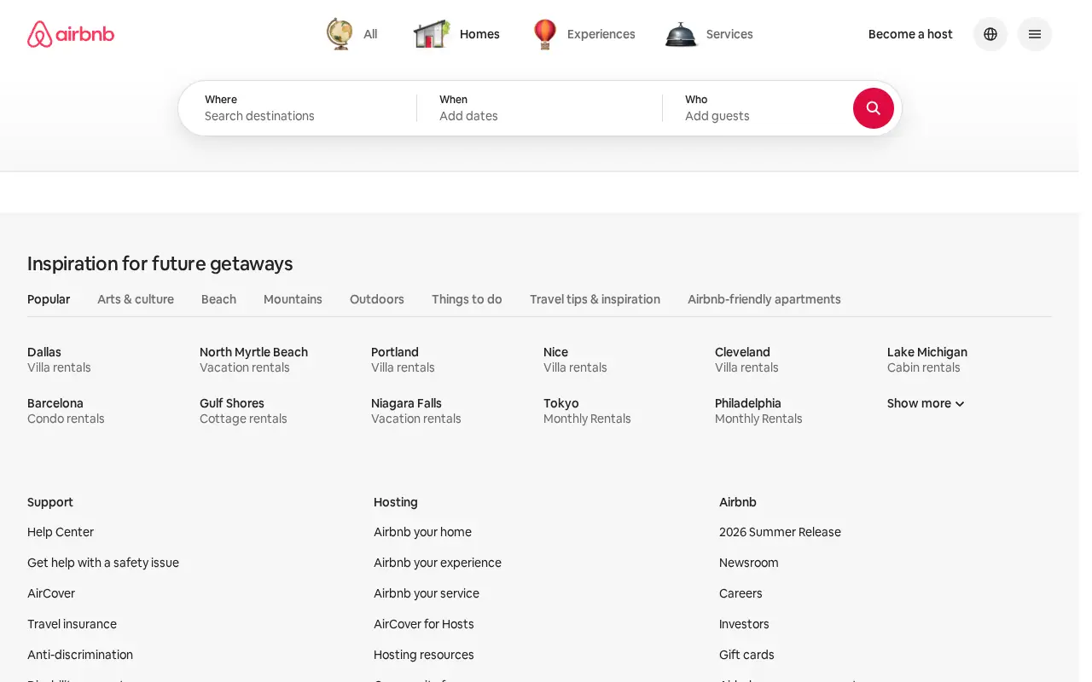The width and height of the screenshot is (1092, 682).
Task: Open North Myrtle Beach Vacation rentals
Action: (x=253, y=360)
